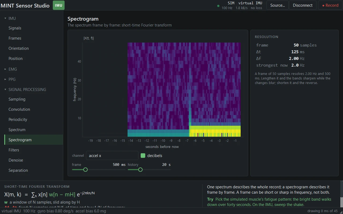This screenshot has height=214, width=343.
Task: Click the spectrogram heatmap plot
Action: (x=184, y=90)
